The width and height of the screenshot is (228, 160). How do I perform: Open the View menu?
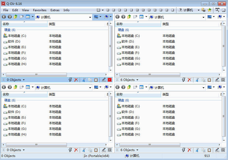[25, 10]
